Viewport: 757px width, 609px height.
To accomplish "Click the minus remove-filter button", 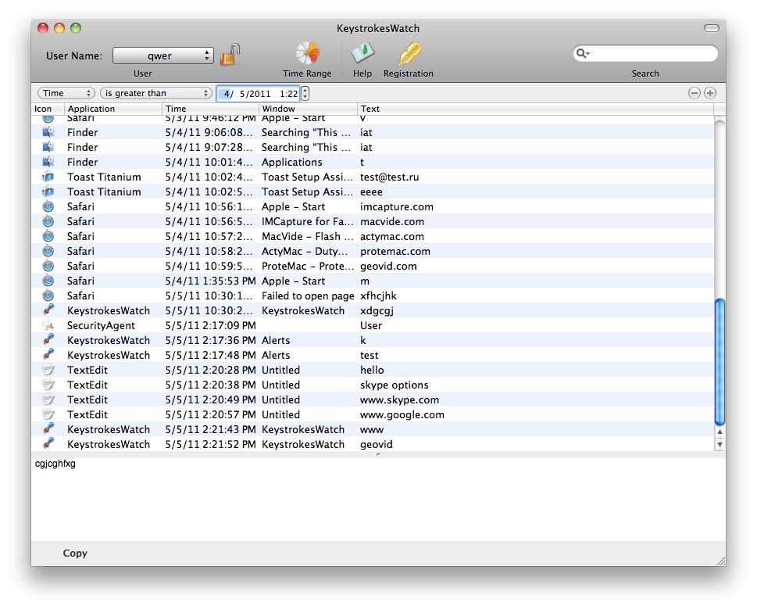I will [x=695, y=93].
